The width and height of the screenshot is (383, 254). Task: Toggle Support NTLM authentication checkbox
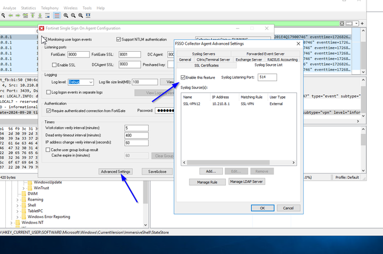tap(117, 39)
